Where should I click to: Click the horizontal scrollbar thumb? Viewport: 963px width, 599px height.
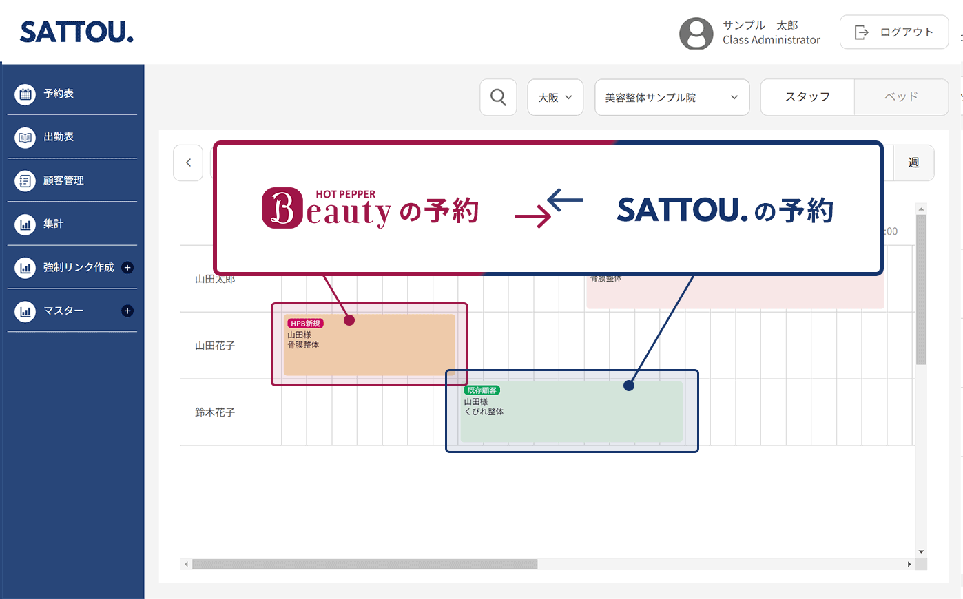coord(364,564)
